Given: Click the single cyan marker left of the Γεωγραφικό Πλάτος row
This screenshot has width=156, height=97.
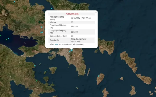Looking at the screenshot, I should (41, 27).
